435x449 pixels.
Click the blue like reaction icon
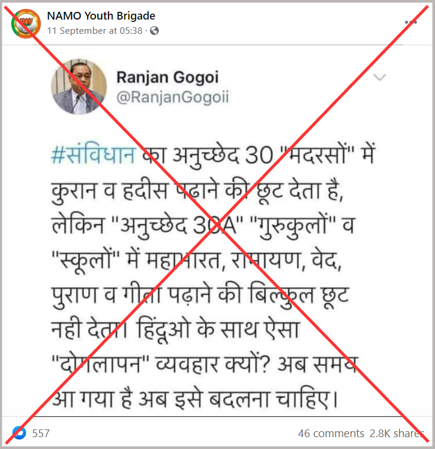19,432
